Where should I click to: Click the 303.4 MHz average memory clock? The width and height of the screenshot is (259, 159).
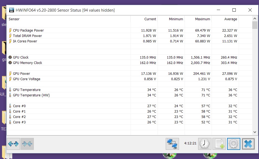[x=229, y=63]
